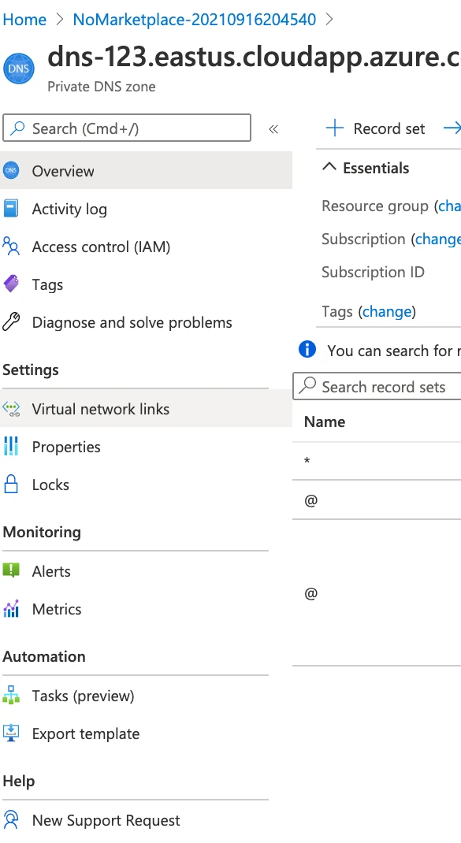Click the change link next to Tags
Viewport: 461px width, 843px height.
[387, 311]
